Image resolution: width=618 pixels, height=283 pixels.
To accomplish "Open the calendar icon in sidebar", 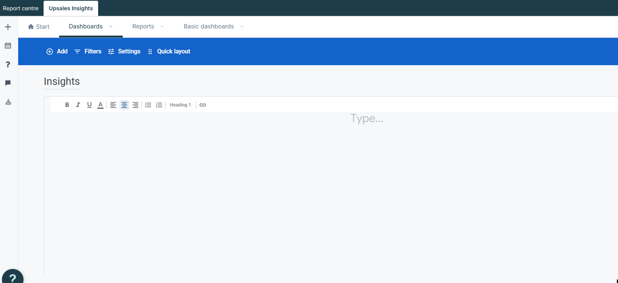I will tap(8, 45).
